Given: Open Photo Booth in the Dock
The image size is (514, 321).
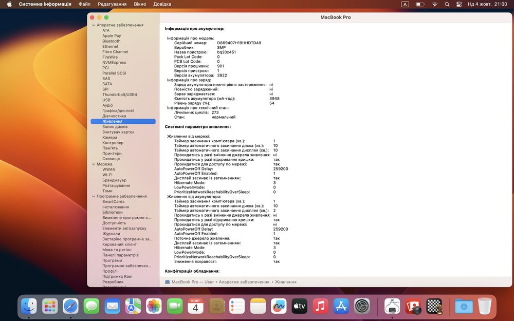Looking at the screenshot, I should (413, 306).
